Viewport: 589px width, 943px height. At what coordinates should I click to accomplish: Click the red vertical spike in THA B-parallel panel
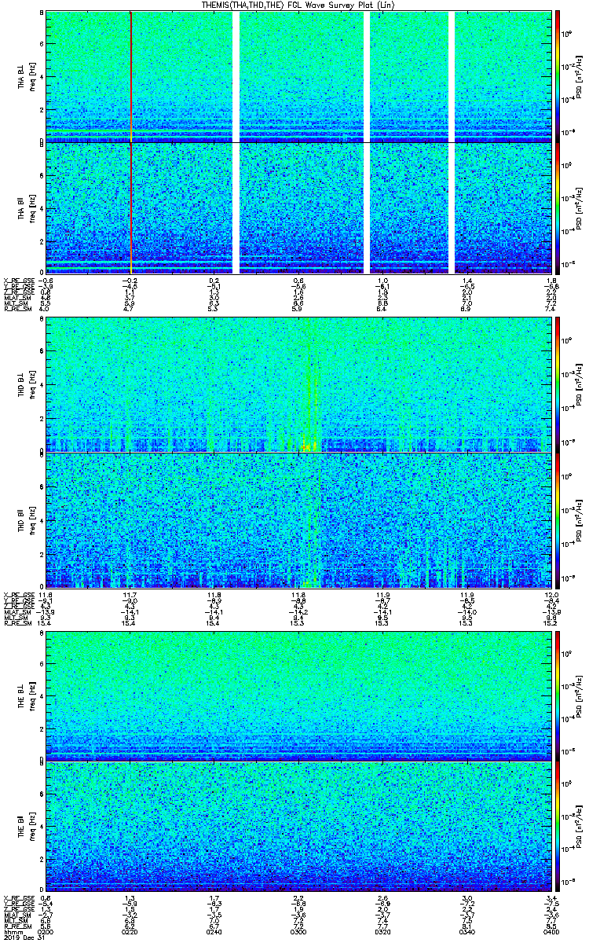130,208
